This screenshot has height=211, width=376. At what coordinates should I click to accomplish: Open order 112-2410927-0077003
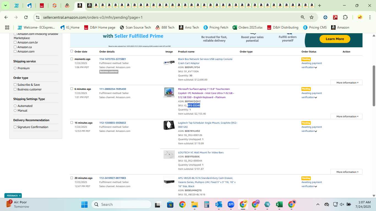click(113, 178)
